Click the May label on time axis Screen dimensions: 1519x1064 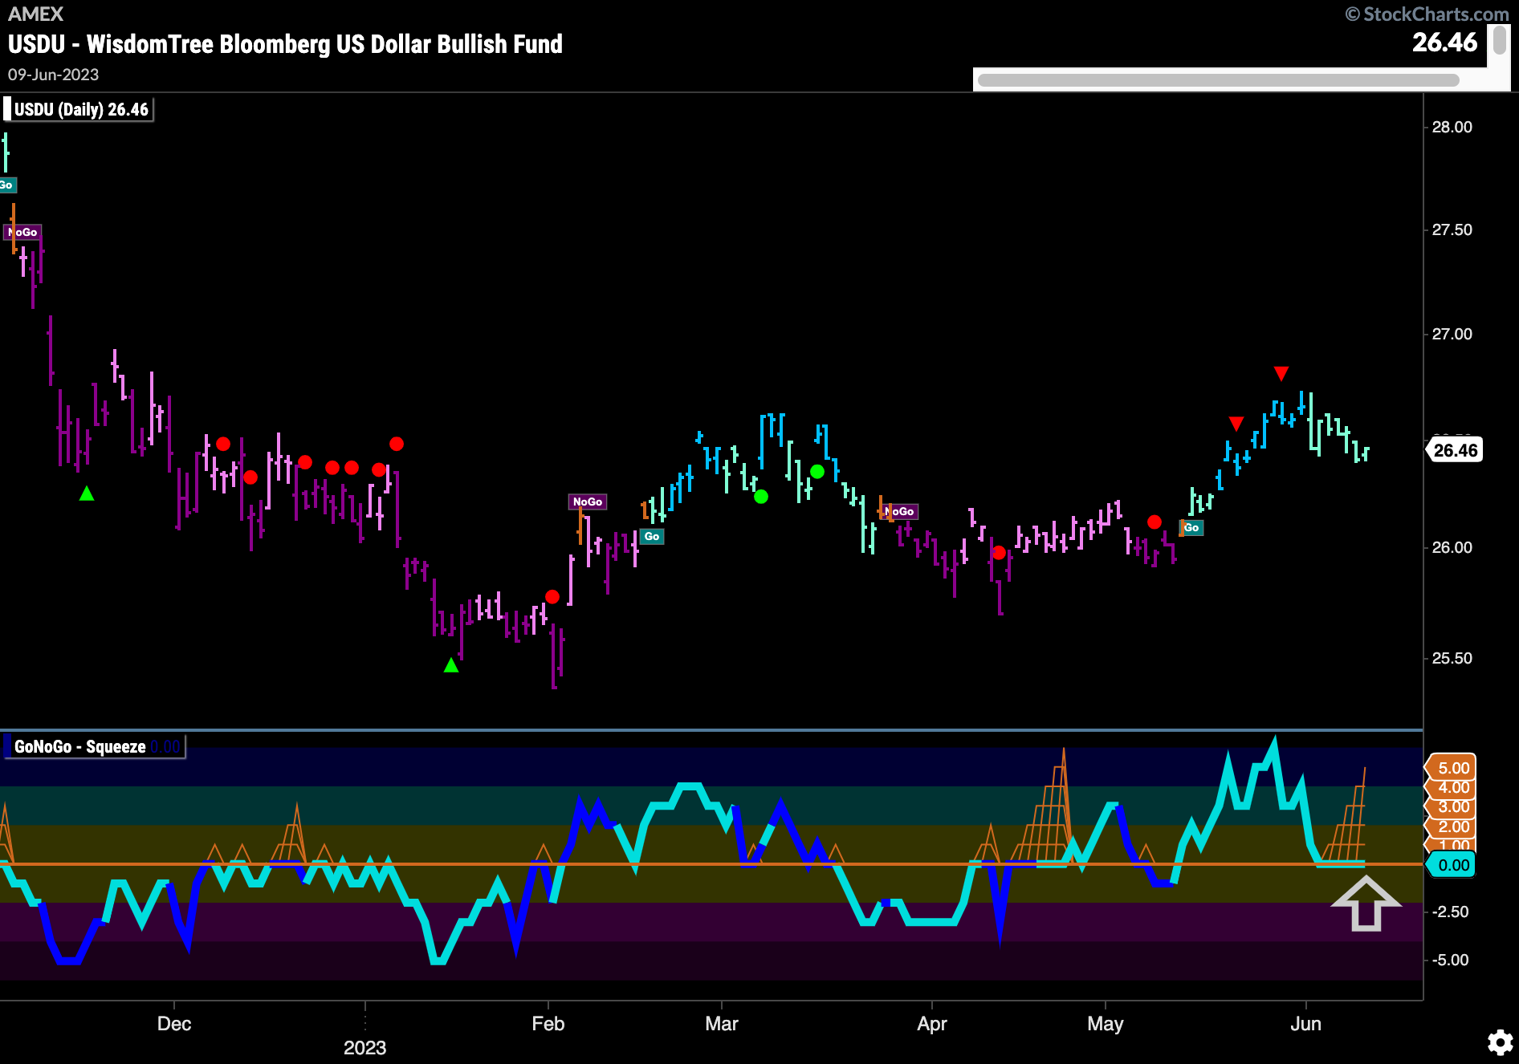point(1106,1024)
